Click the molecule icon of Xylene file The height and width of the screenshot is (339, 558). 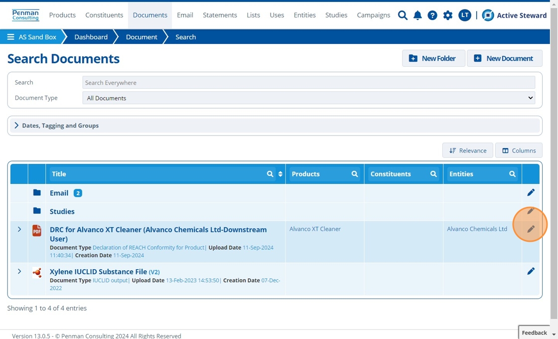point(37,273)
